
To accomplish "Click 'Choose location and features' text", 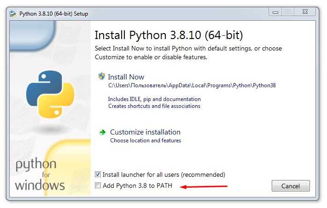I will (x=146, y=141).
